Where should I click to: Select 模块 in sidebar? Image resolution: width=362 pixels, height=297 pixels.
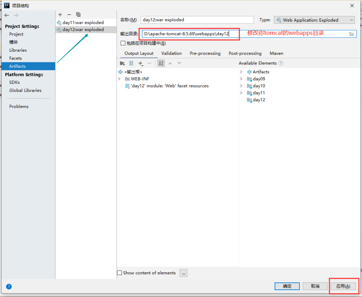point(13,42)
